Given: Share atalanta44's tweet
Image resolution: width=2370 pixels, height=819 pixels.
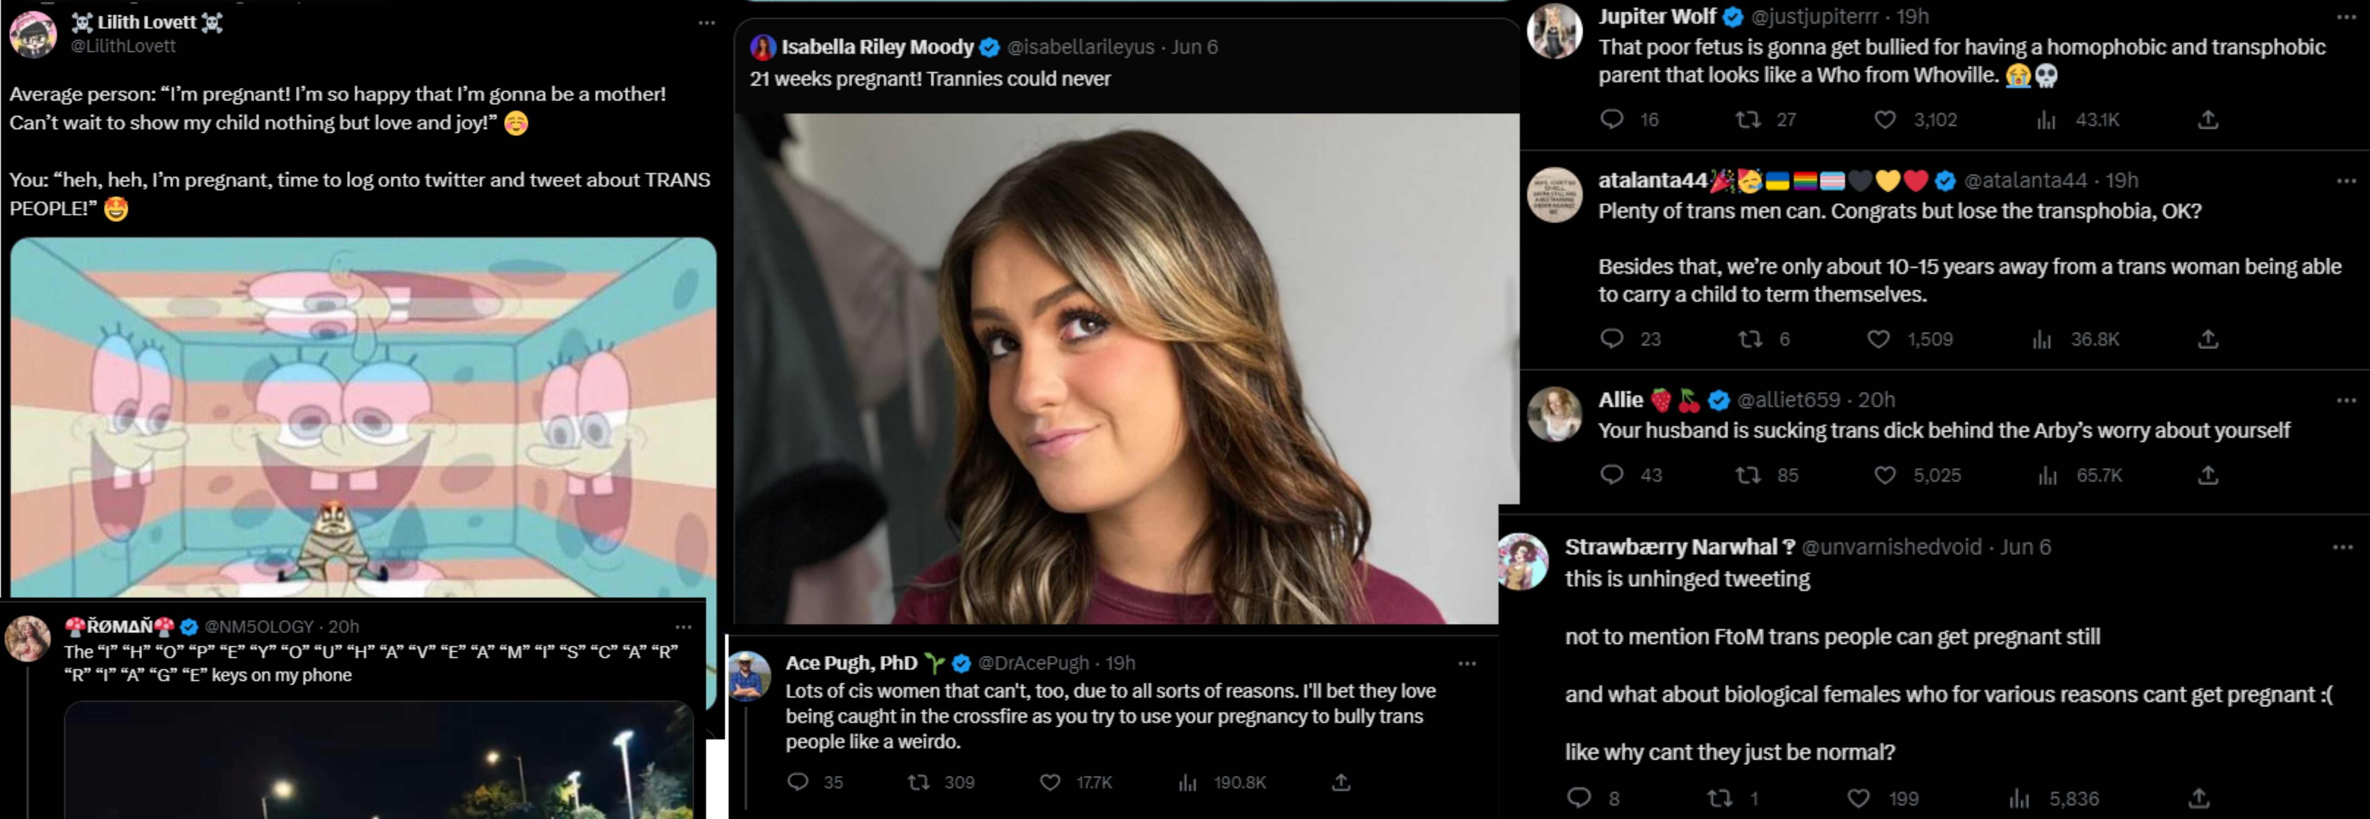Looking at the screenshot, I should coord(2207,339).
